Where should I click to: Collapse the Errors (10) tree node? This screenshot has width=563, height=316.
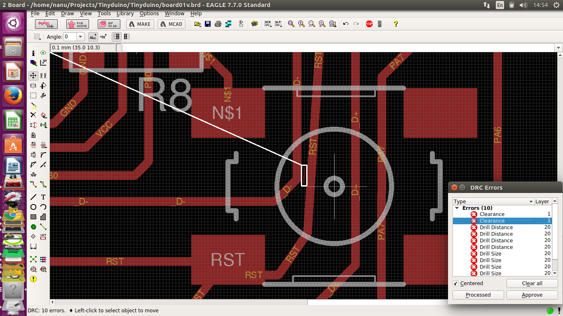click(x=457, y=208)
